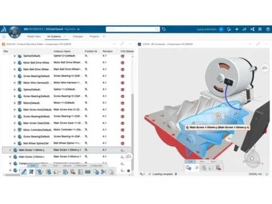This screenshot has height=204, width=272.
Task: Click the table view icon in structure toolbar
Action: (x=88, y=171)
